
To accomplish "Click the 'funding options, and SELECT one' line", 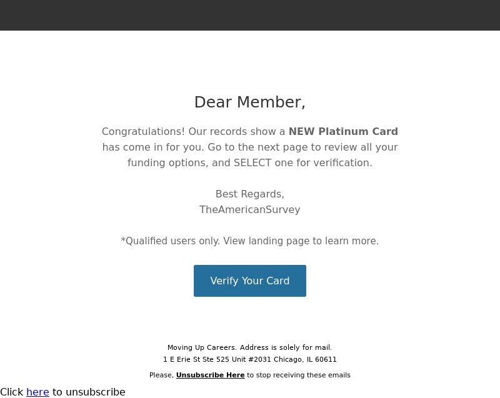I will [x=249, y=163].
